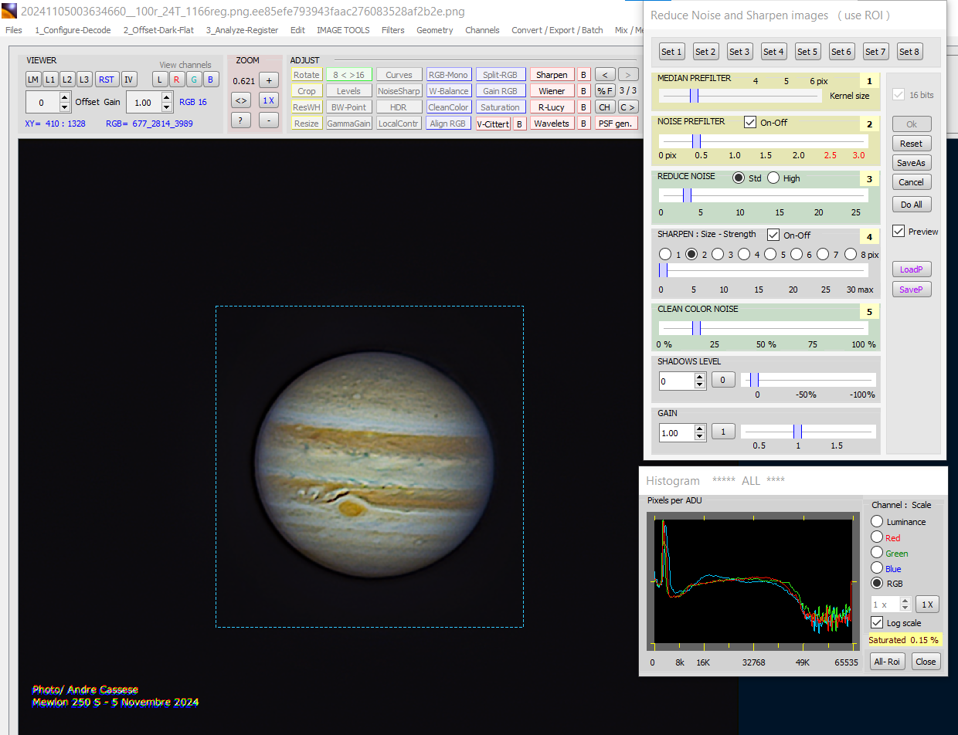Viewport: 958px width, 735px height.
Task: Open the Filters menu
Action: (x=392, y=30)
